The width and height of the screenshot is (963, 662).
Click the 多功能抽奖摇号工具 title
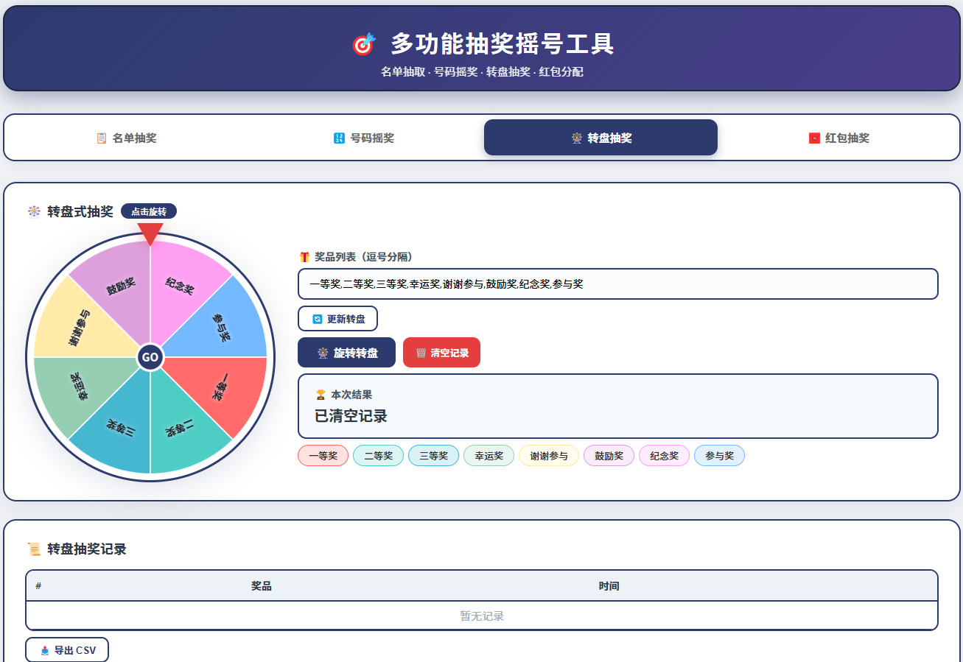click(502, 43)
